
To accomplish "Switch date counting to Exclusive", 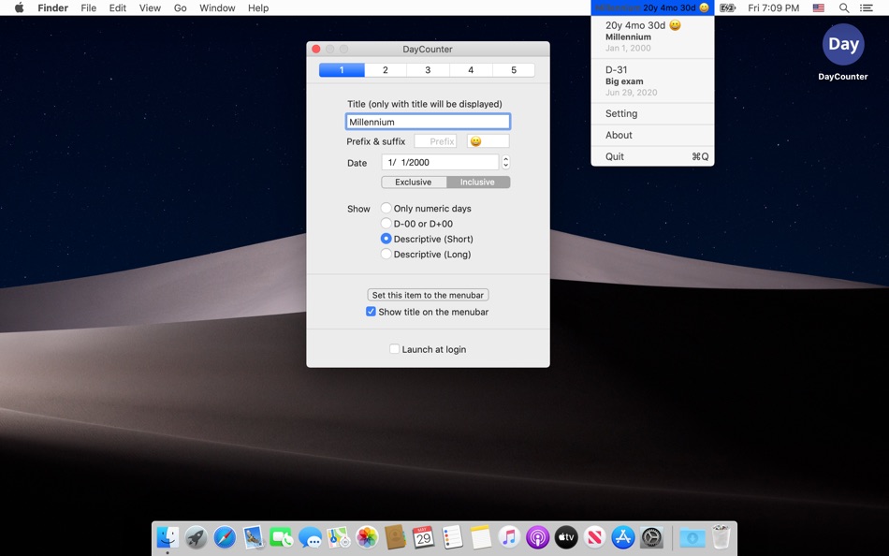I will [x=414, y=183].
